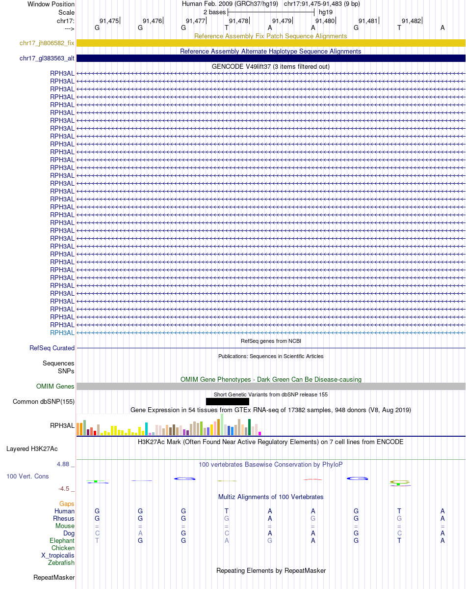Image resolution: width=466 pixels, height=589 pixels.
Task: Open Reference Assembly Alternate Haplotype Sequence Alignments title
Action: [270, 52]
